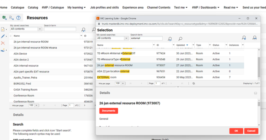Start search in the Resources window

[83, 30]
